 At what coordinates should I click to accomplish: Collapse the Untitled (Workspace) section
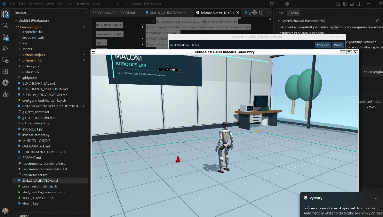click(16, 21)
